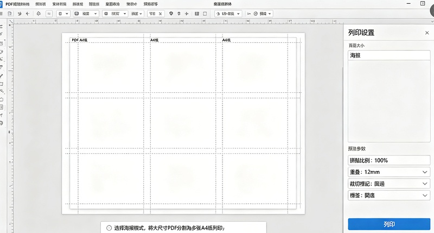Select the rectangle tool in left sidebar
Screen dimensions: 434x233
(x=2, y=84)
